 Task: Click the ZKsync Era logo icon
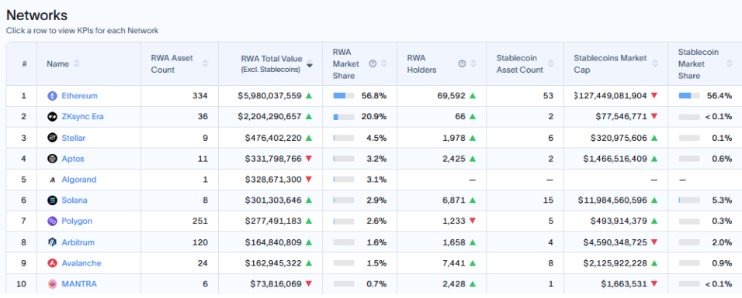click(x=52, y=117)
